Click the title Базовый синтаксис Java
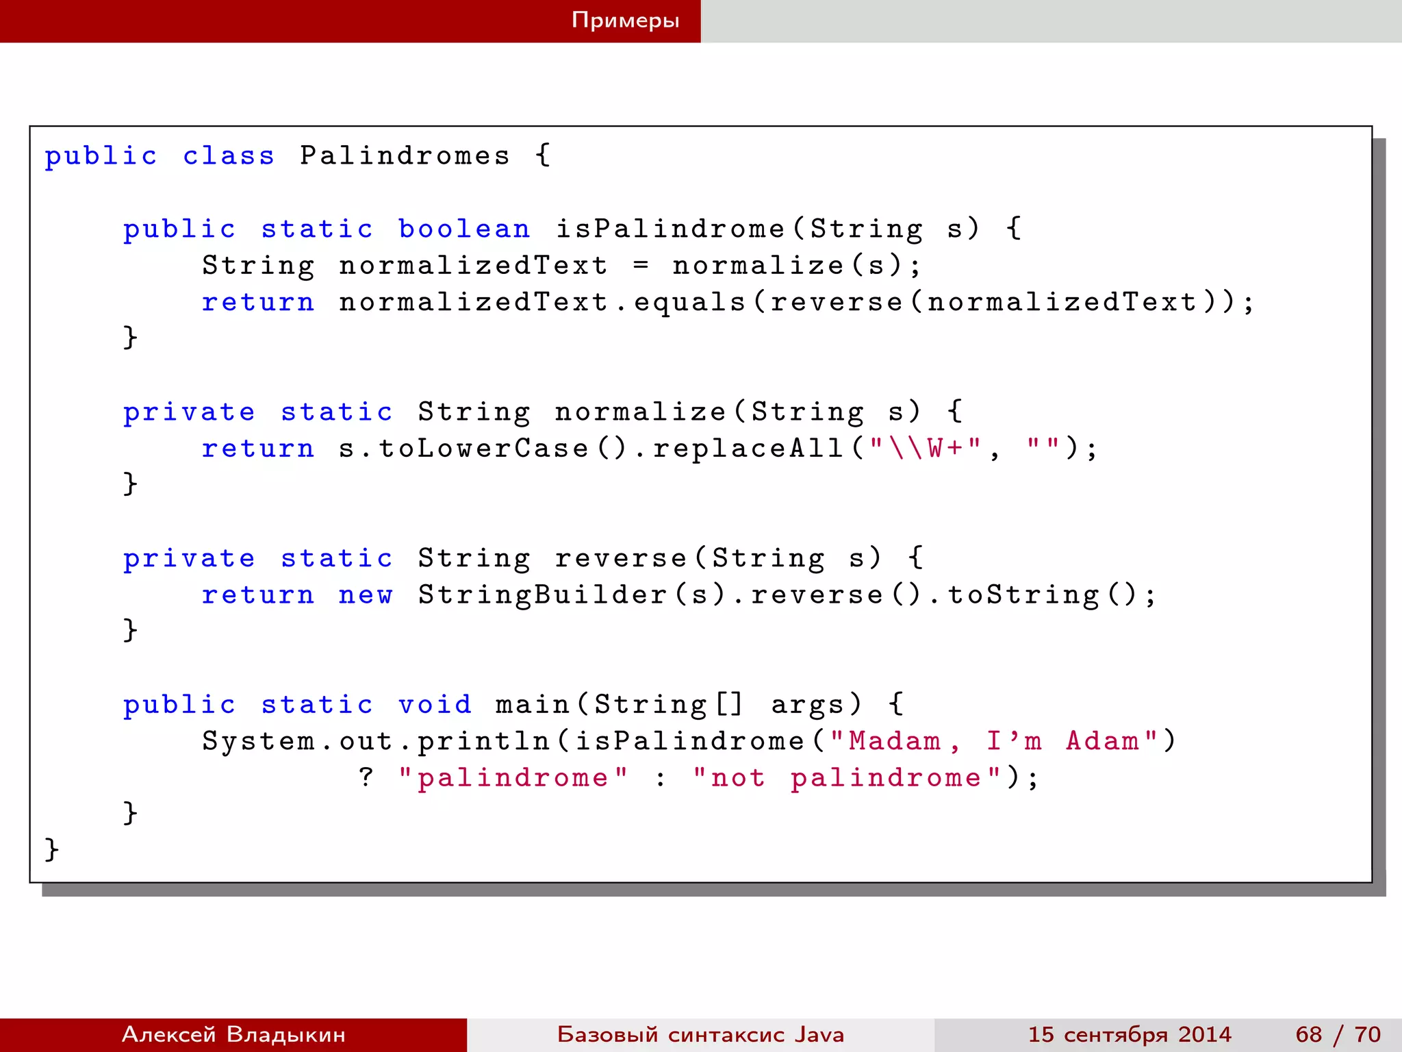The image size is (1402, 1052). tap(700, 1034)
